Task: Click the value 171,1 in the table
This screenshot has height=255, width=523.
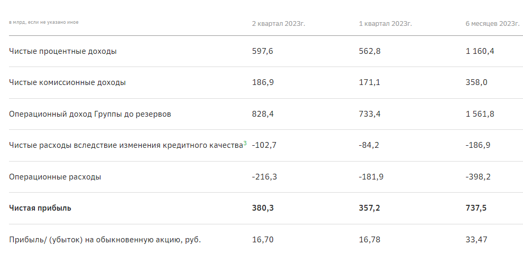Action: (x=369, y=82)
